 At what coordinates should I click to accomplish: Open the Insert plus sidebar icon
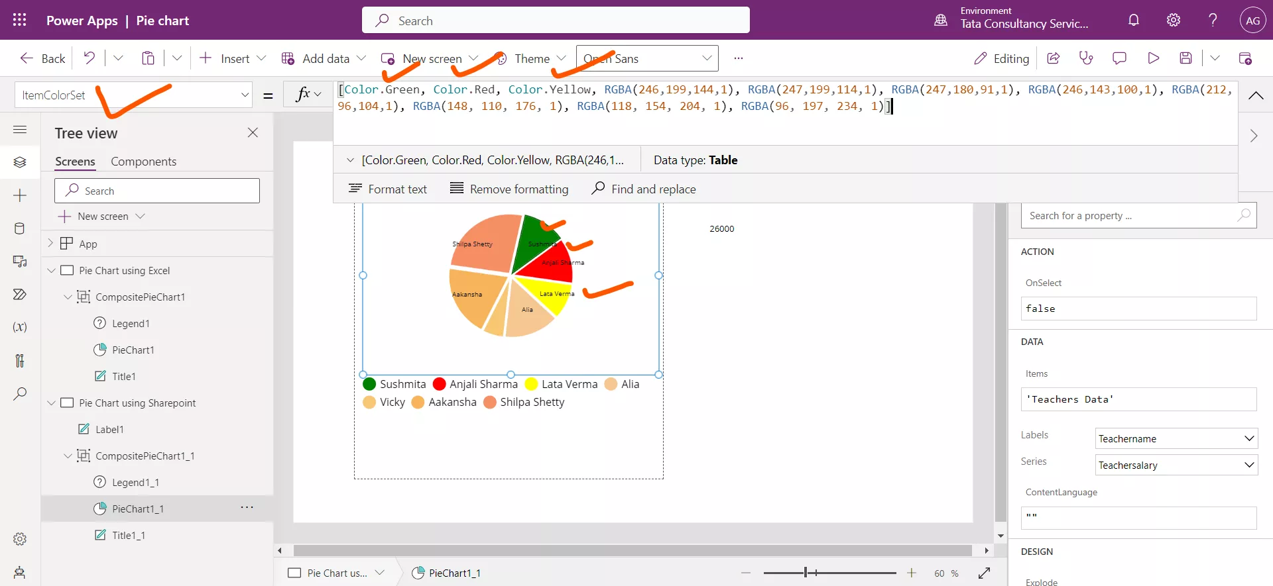[x=20, y=195]
